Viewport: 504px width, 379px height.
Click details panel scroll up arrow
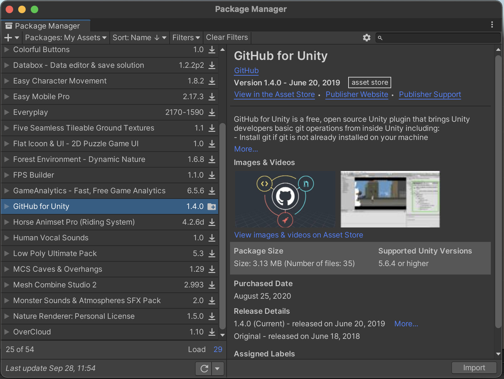click(x=498, y=50)
